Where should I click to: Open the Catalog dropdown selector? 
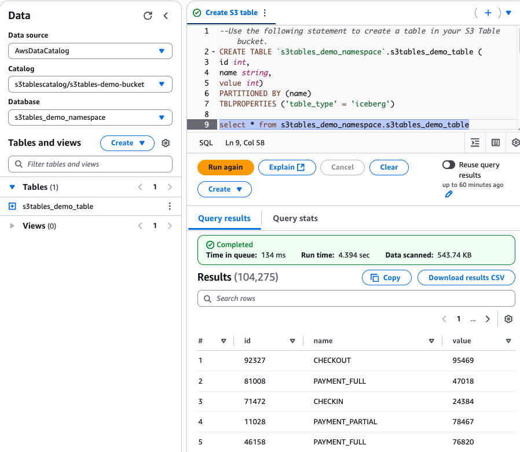(x=90, y=84)
